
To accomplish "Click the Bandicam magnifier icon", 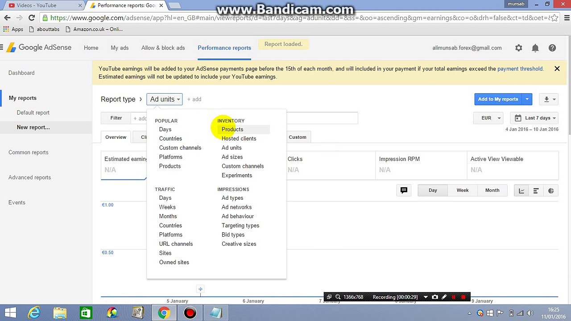I will point(338,297).
